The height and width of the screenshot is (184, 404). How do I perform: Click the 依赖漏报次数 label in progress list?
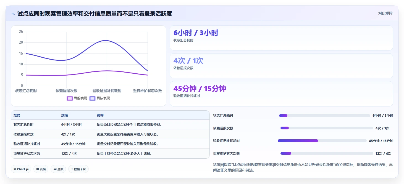(x=223, y=128)
